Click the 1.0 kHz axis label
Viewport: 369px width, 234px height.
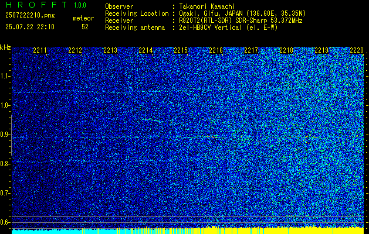point(5,105)
